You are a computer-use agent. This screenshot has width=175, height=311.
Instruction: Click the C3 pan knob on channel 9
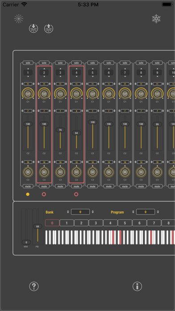click(x=157, y=172)
